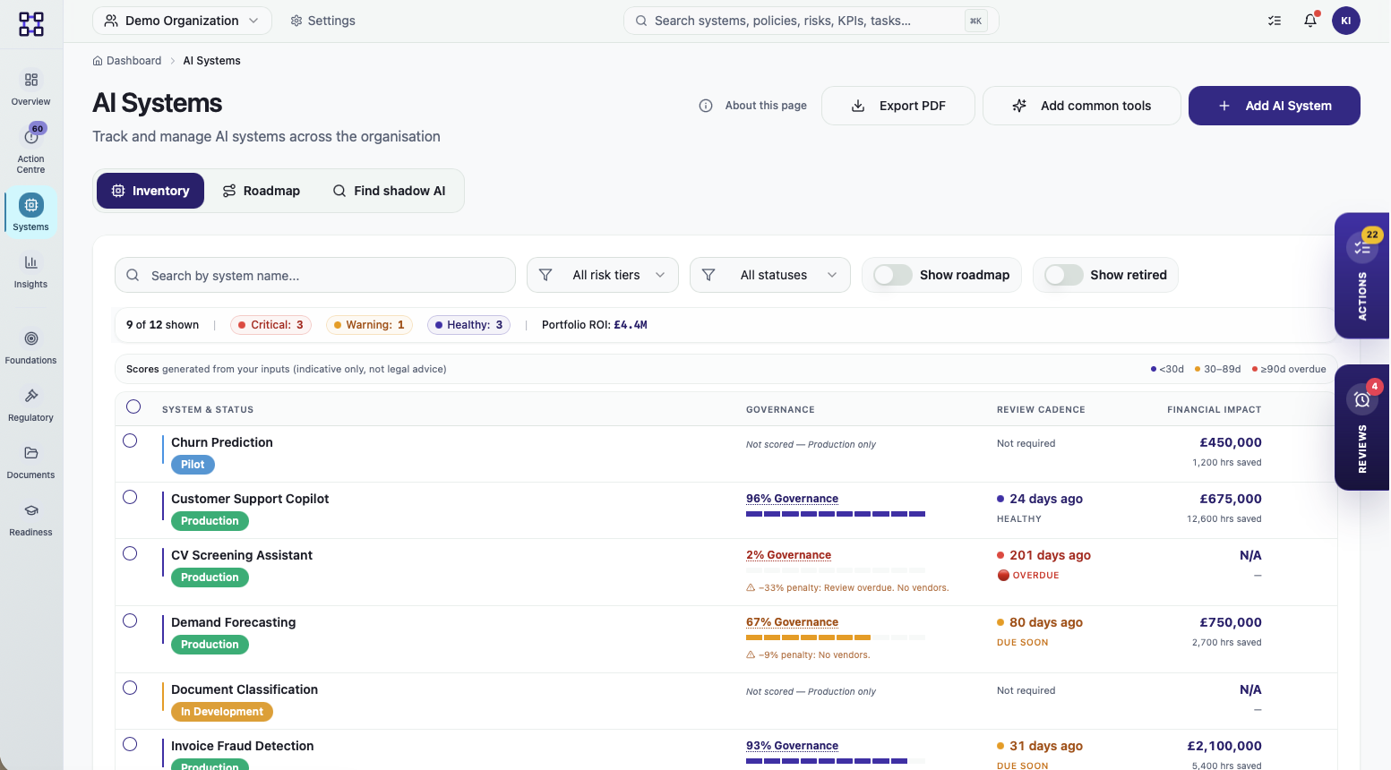1391x770 pixels.
Task: Click Demand Forecasting governance progress bar
Action: tap(836, 637)
